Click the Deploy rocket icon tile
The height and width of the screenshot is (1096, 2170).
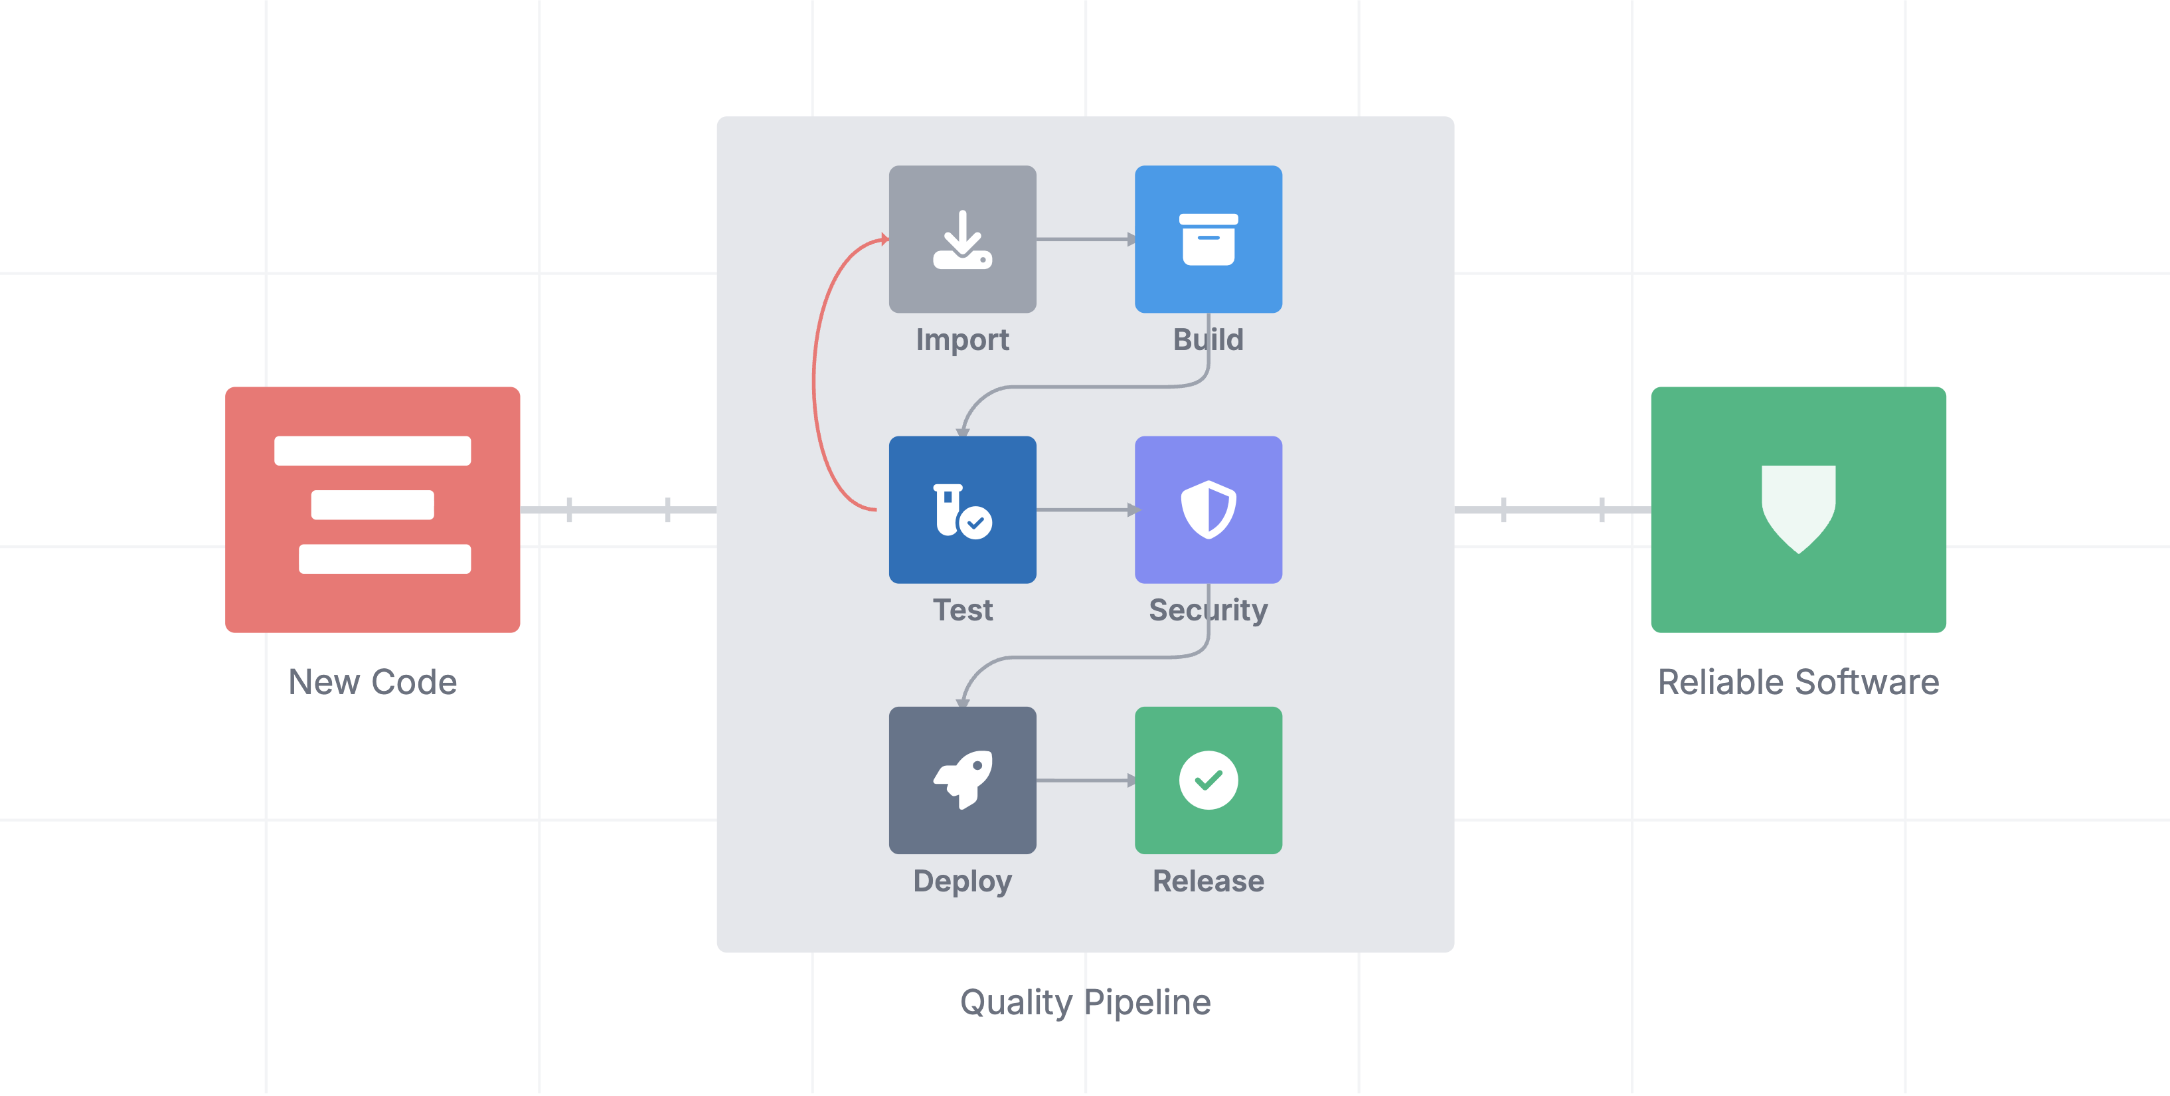click(962, 780)
